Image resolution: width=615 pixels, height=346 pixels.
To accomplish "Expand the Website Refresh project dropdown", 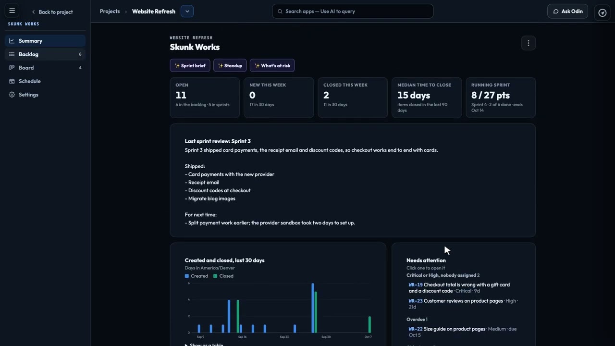I will coord(187,11).
